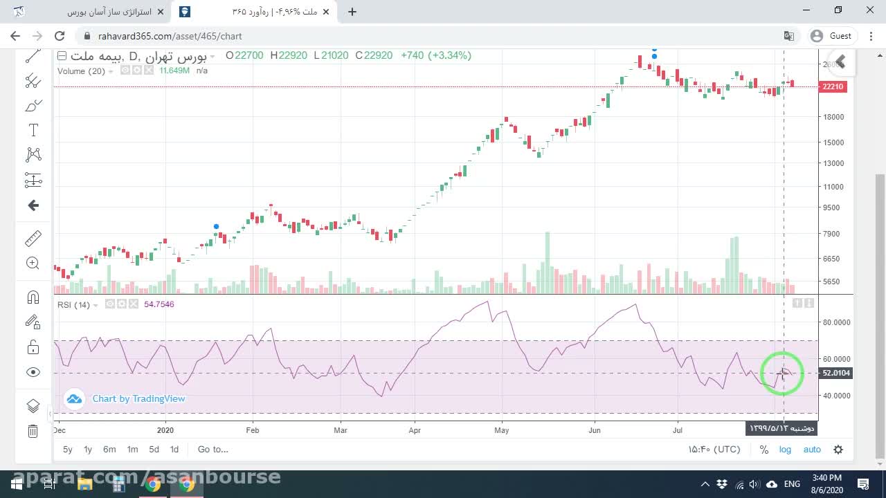Viewport: 886px width, 498px height.
Task: Click the address bar URL
Action: [x=170, y=36]
